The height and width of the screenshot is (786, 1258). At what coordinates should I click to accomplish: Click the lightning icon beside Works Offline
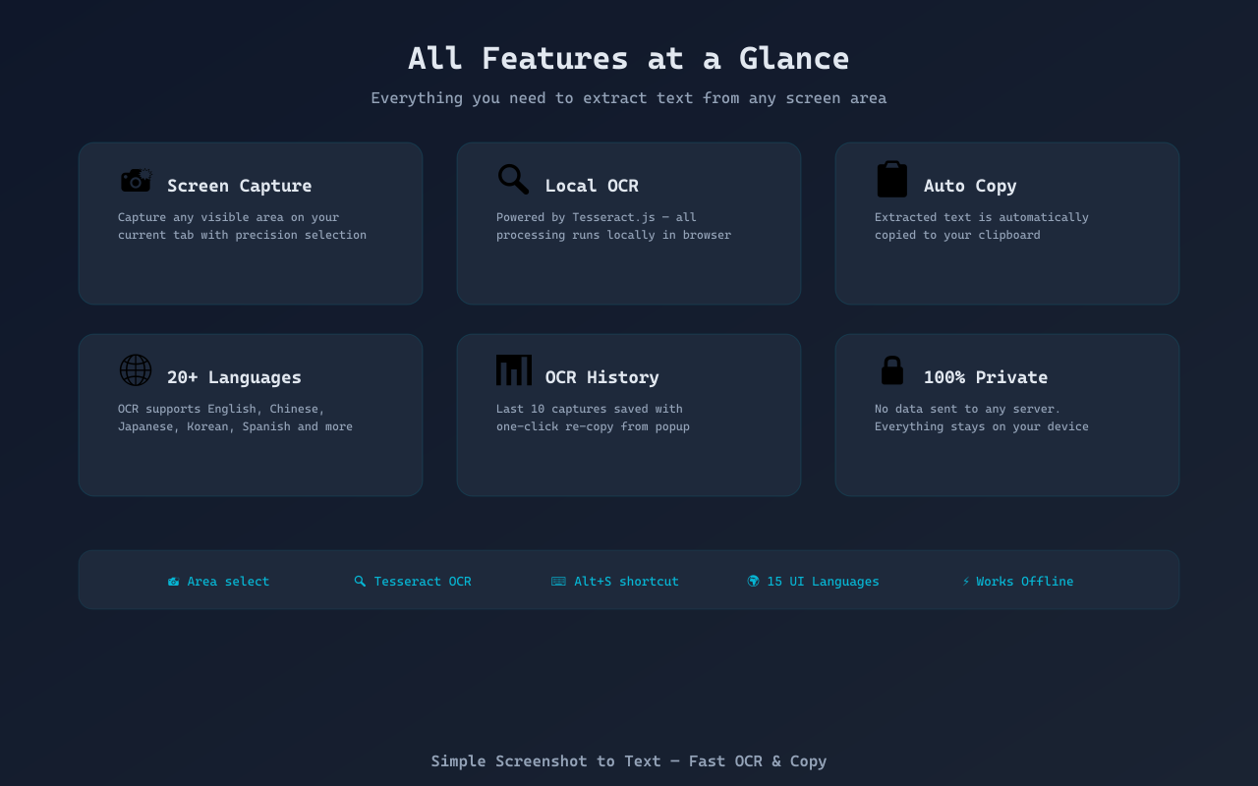tap(964, 581)
